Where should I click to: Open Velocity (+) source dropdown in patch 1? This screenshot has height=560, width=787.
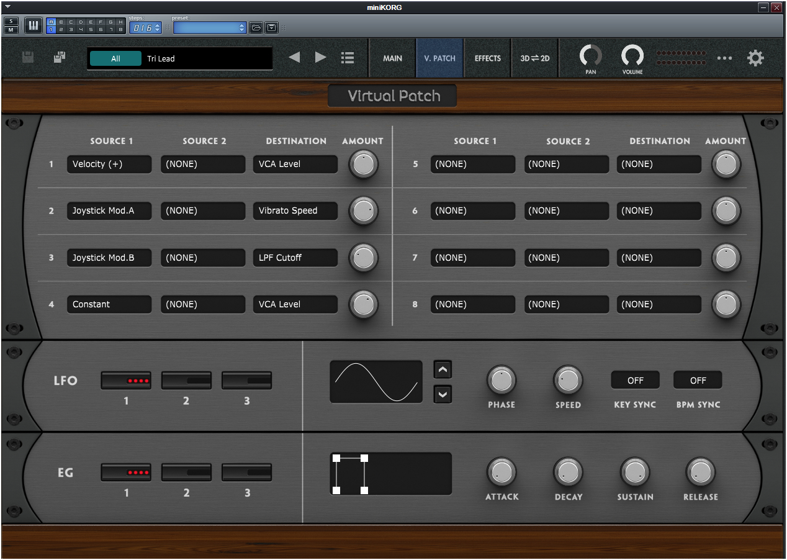[109, 164]
